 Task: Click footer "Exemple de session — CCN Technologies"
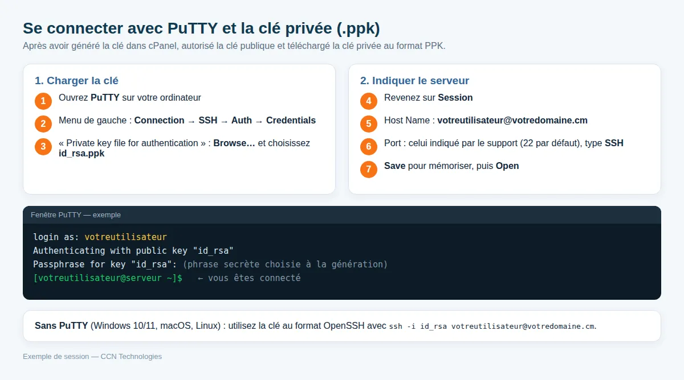pyautogui.click(x=92, y=357)
